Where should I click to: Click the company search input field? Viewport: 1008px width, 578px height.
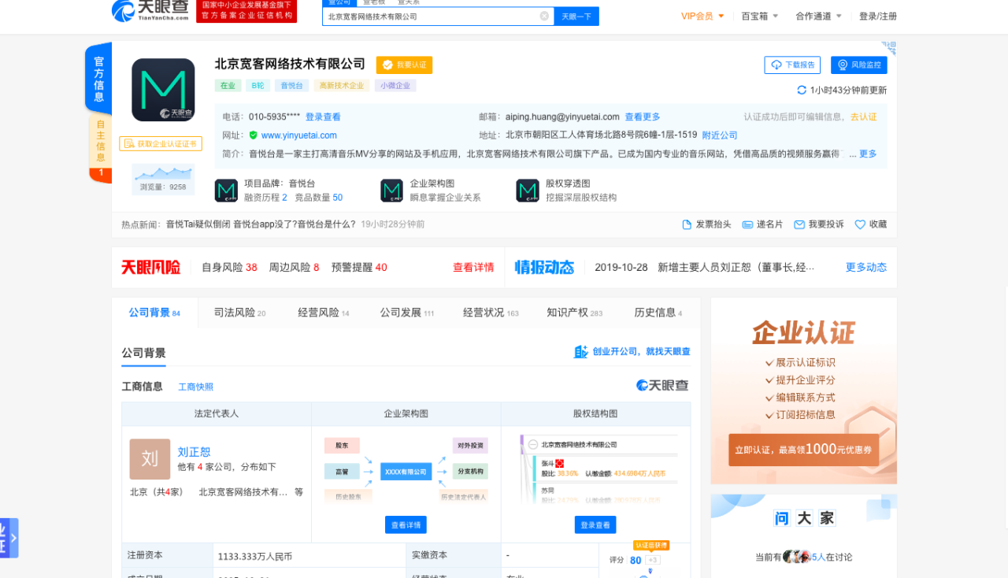[432, 16]
